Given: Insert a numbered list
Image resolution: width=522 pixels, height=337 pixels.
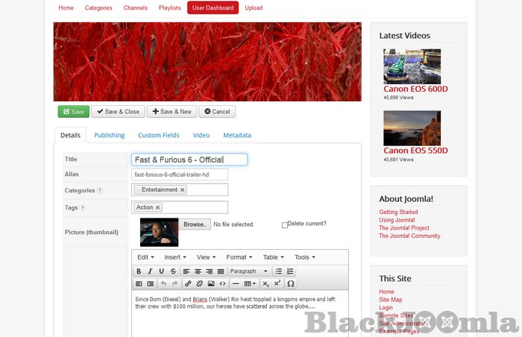Looking at the screenshot, I should (x=290, y=271).
